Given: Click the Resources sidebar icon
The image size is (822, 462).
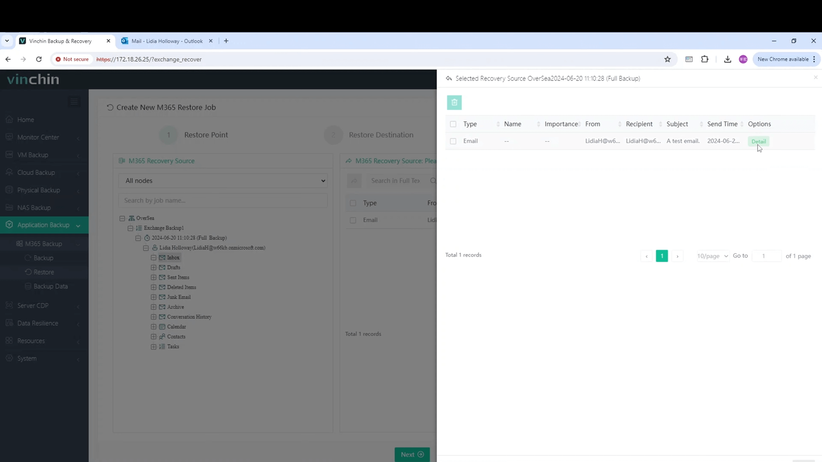Looking at the screenshot, I should click(9, 341).
